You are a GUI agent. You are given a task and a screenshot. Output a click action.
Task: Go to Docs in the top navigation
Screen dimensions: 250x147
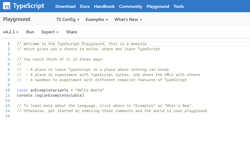click(85, 6)
